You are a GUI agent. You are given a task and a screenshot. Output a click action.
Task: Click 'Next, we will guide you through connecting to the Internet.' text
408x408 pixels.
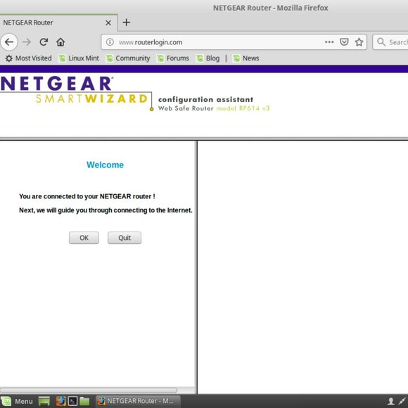point(106,210)
